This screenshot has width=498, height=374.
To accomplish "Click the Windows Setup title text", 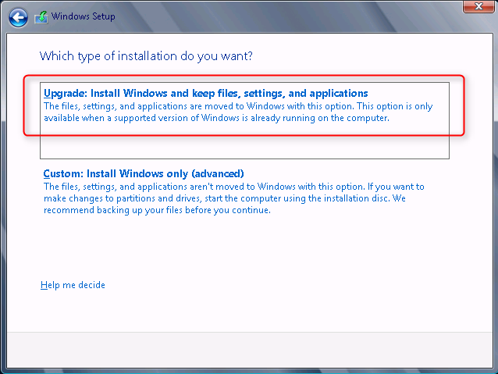I will coord(84,16).
